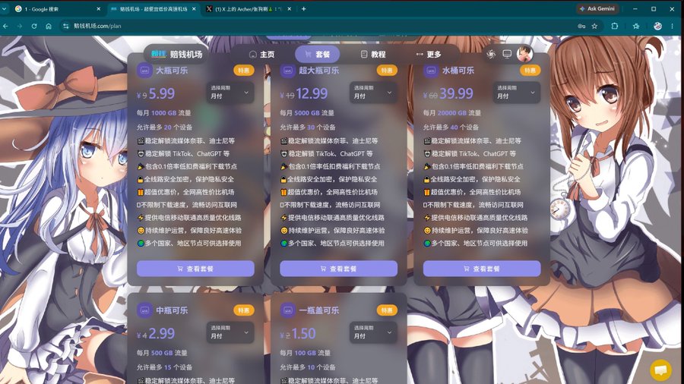Open Ask Gemini in the title bar

pyautogui.click(x=597, y=8)
